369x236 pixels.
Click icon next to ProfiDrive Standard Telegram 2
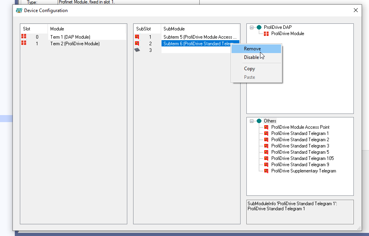click(x=266, y=140)
